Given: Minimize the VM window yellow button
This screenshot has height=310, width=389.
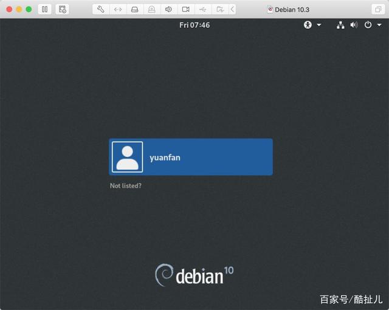Looking at the screenshot, I should [19, 10].
